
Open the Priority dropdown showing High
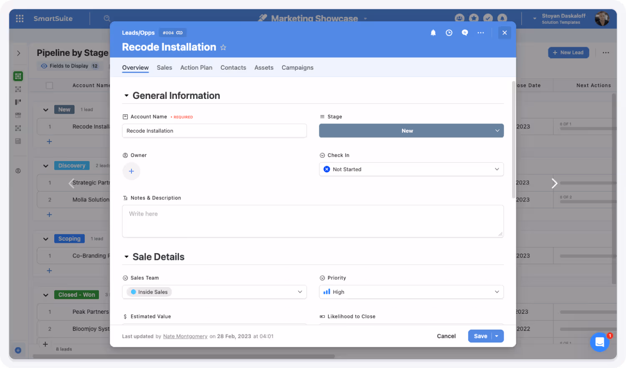(x=411, y=292)
